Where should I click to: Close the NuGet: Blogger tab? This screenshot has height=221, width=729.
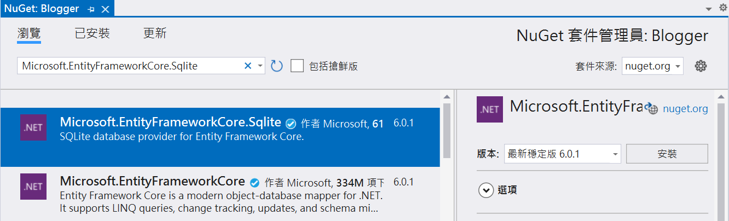click(x=106, y=9)
